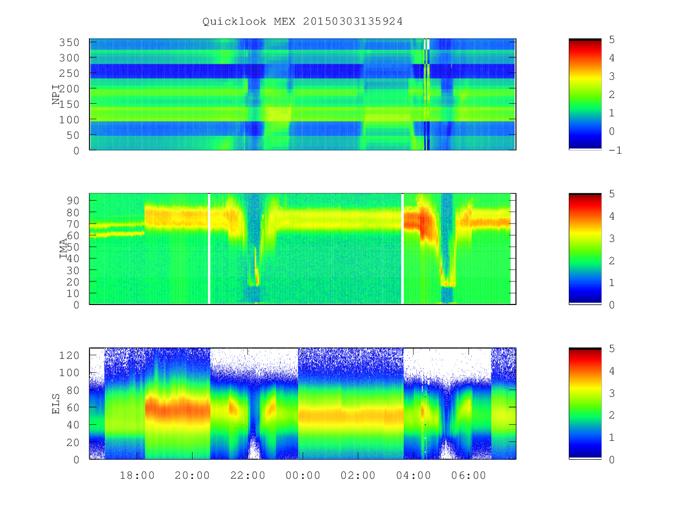Click the NPI spectrogram panel
The width and height of the screenshot is (688, 516).
tap(303, 95)
